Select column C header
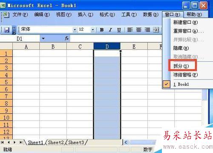Viewport: 213px width, 153px height. pos(80,46)
